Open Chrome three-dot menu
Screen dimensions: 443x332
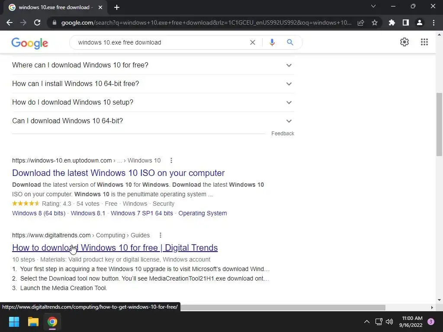pyautogui.click(x=433, y=22)
